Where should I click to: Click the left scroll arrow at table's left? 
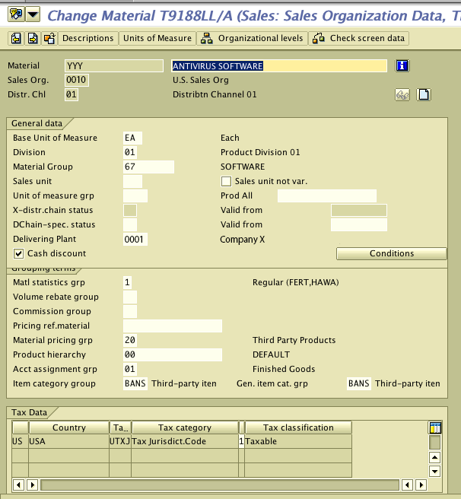coord(18,485)
